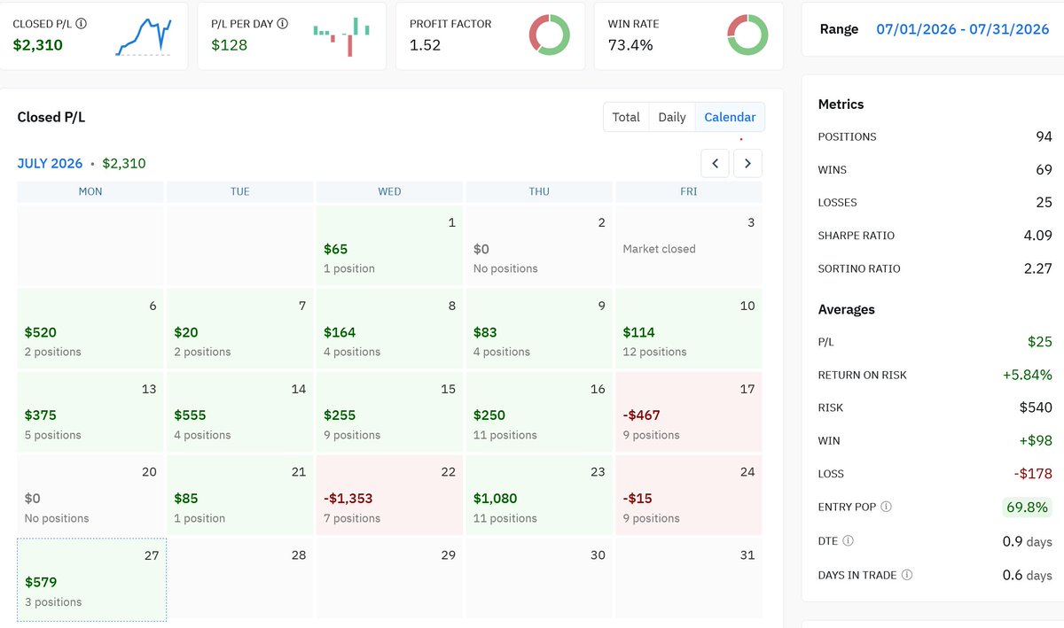Open the July 2 cell with no positions

pos(539,246)
